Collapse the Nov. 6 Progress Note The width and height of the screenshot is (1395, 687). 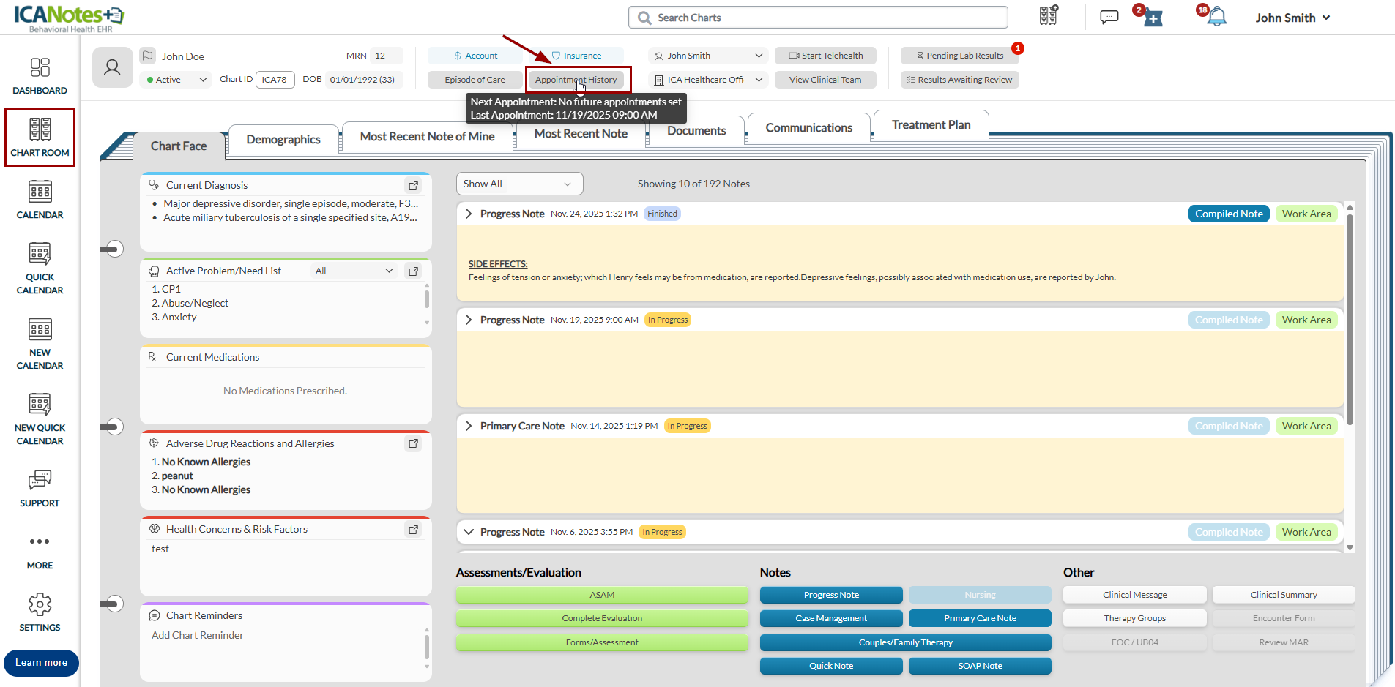click(x=469, y=532)
